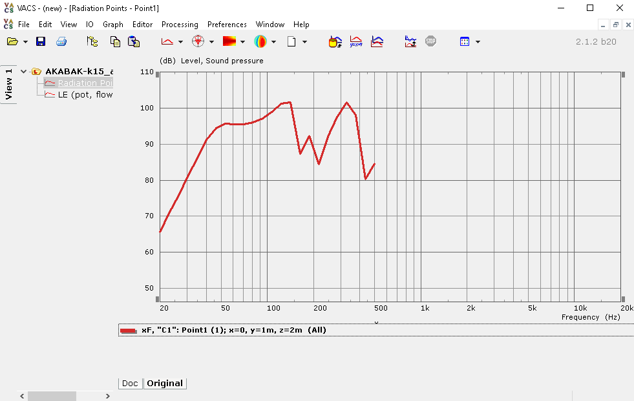Open the grid layout dropdown arrow
The image size is (634, 401).
(x=478, y=42)
